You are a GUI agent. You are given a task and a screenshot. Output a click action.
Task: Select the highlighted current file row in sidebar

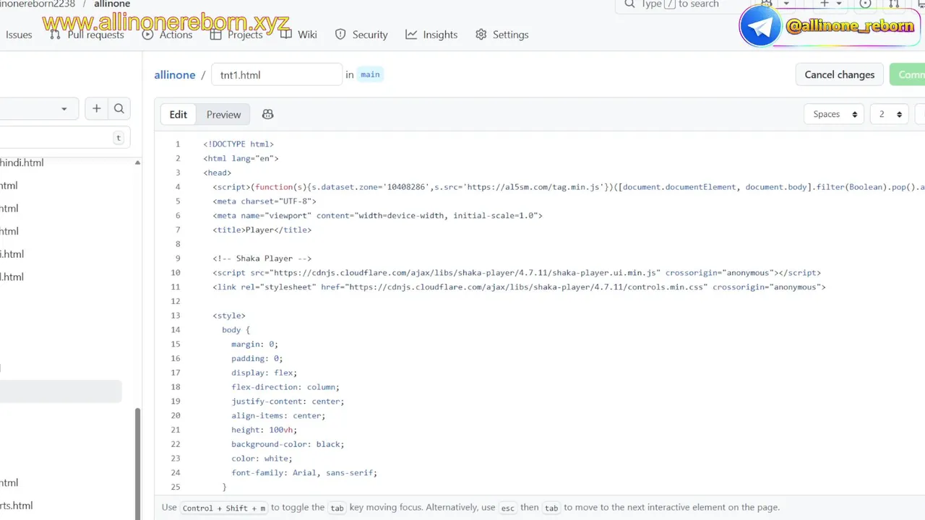tap(61, 391)
